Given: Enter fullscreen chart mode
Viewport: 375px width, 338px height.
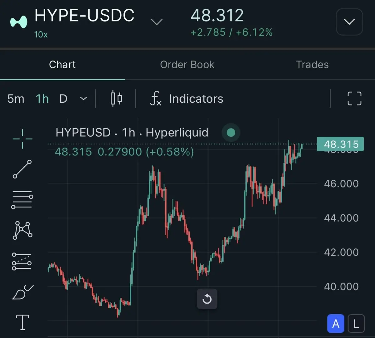Looking at the screenshot, I should [x=354, y=99].
